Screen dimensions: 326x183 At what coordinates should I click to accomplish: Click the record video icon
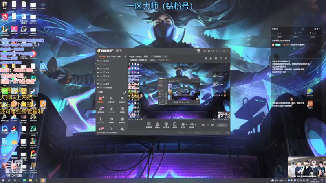(x=203, y=125)
